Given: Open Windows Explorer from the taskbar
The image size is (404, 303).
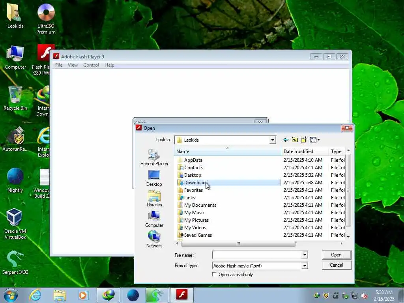Looking at the screenshot, I should click(60, 295).
